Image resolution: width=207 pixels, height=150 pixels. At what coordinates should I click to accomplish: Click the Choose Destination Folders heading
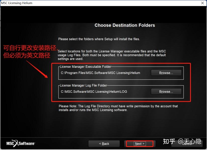click(x=125, y=25)
